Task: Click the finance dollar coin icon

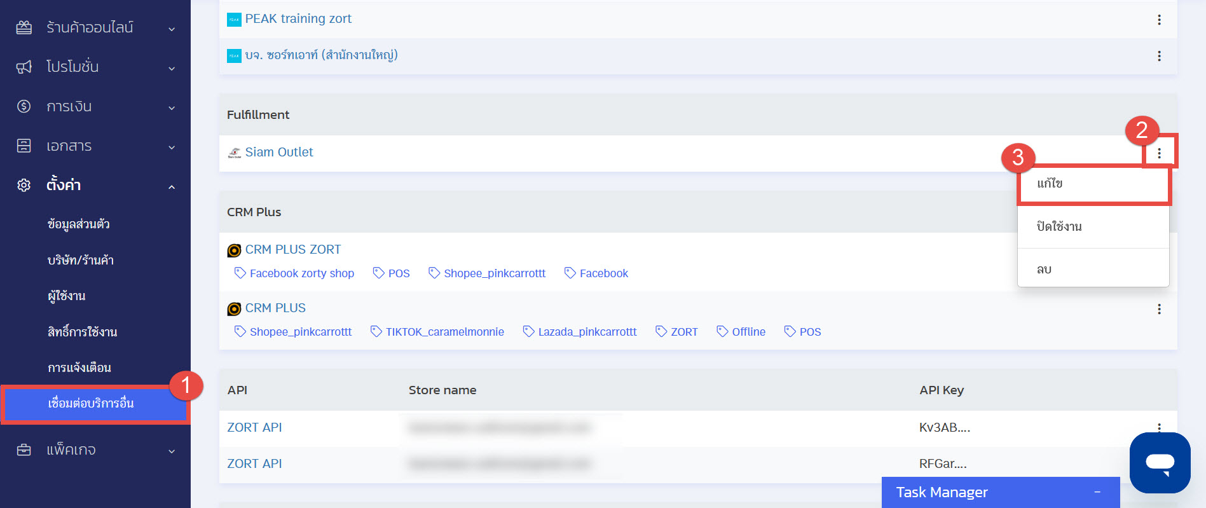Action: coord(24,106)
